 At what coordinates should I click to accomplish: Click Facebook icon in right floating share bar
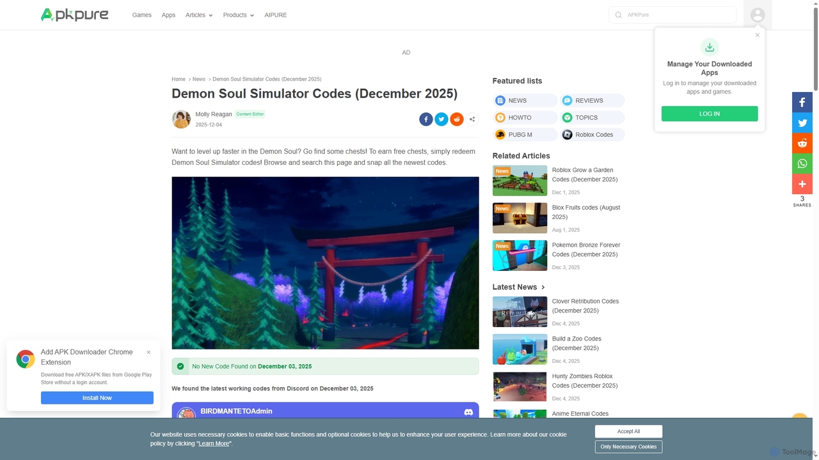click(x=802, y=102)
